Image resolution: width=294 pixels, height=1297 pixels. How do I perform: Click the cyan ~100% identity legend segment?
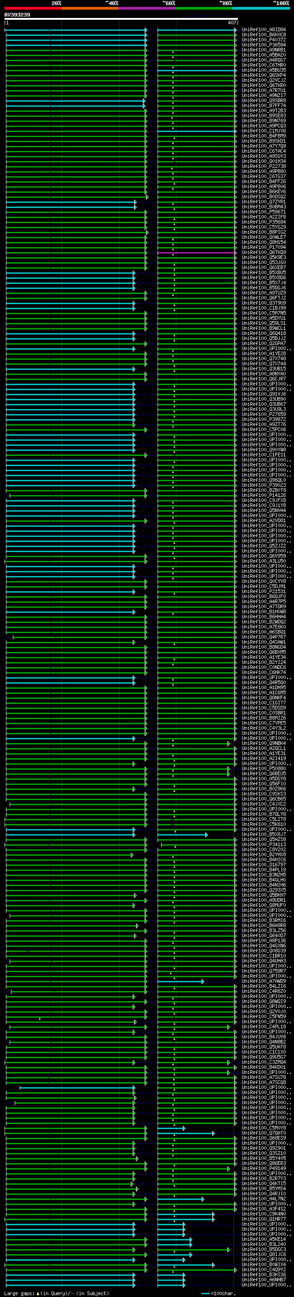click(261, 9)
